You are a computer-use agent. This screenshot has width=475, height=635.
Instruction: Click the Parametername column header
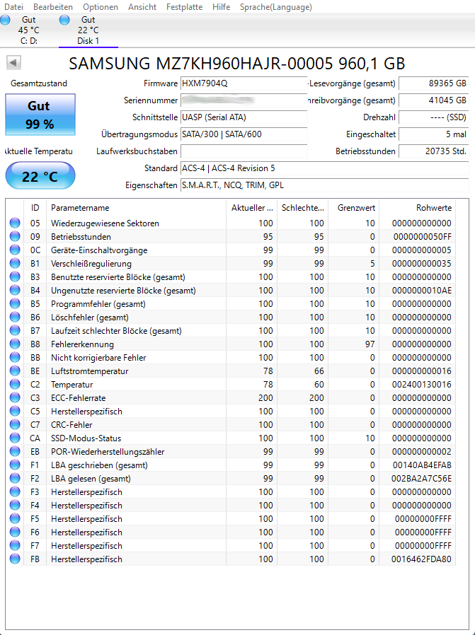click(136, 208)
